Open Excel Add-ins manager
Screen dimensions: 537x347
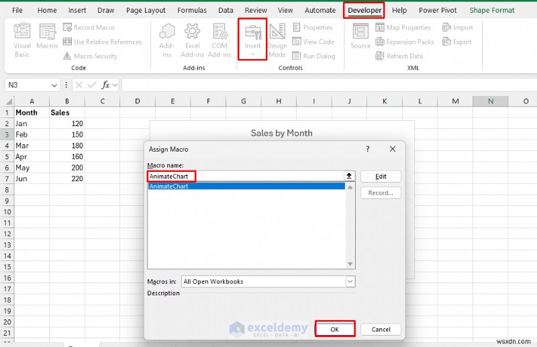(x=192, y=40)
